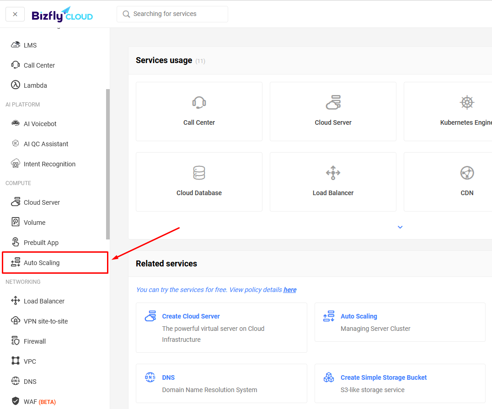Click the sidebar vertical scrollbar
This screenshot has width=492, height=409.
coord(107,164)
